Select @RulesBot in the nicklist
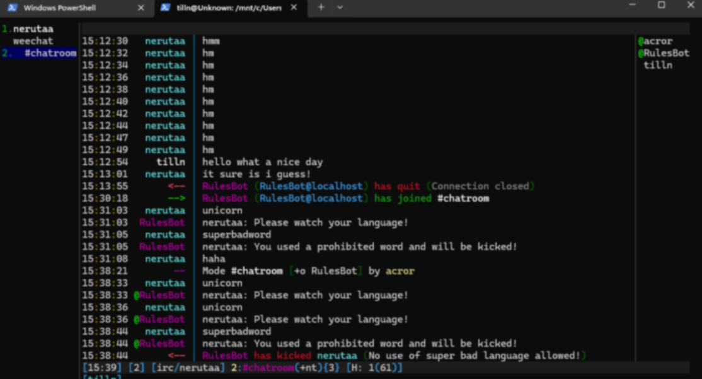 click(x=663, y=53)
